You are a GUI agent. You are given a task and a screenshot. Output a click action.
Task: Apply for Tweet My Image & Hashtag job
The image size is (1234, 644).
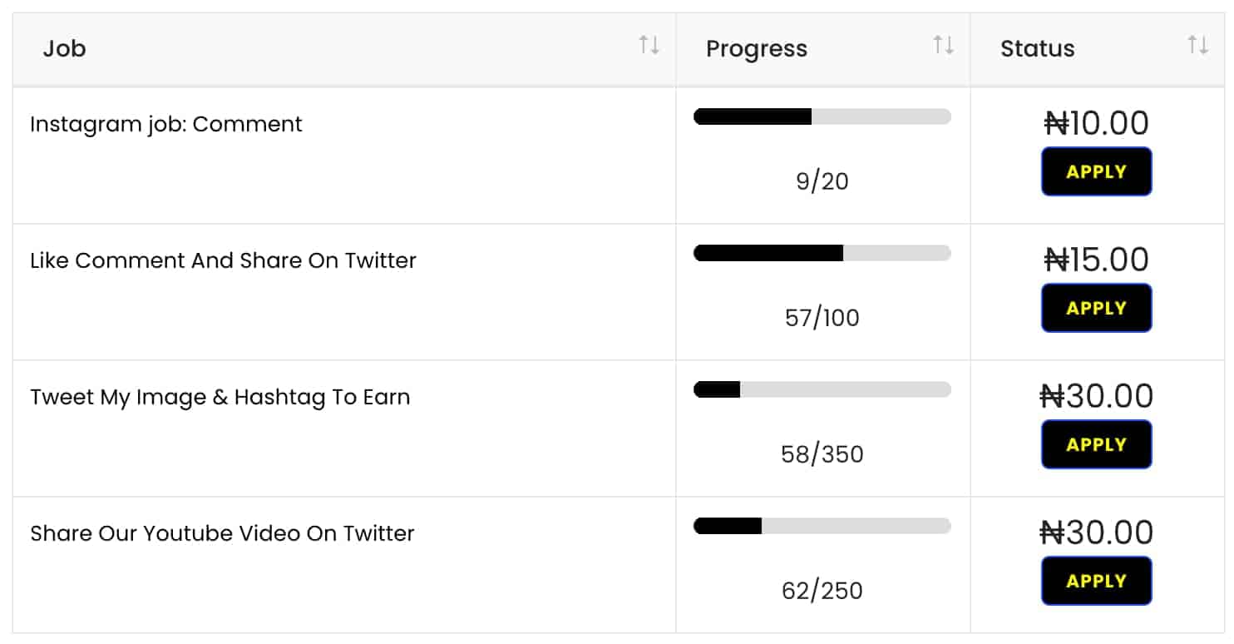[1096, 445]
